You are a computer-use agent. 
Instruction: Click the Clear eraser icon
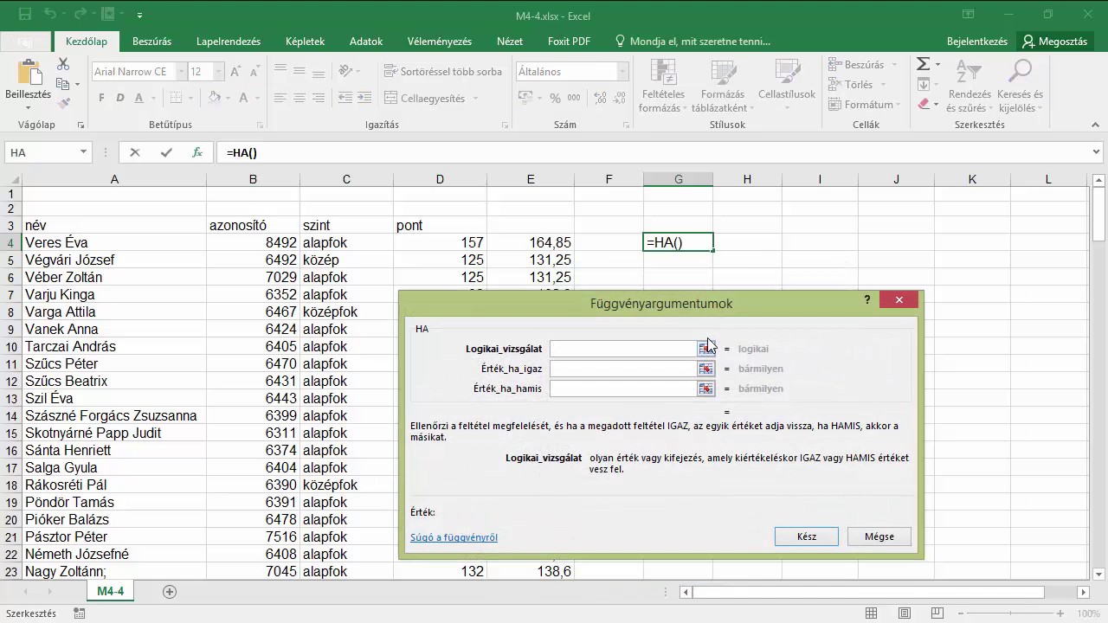click(x=924, y=104)
